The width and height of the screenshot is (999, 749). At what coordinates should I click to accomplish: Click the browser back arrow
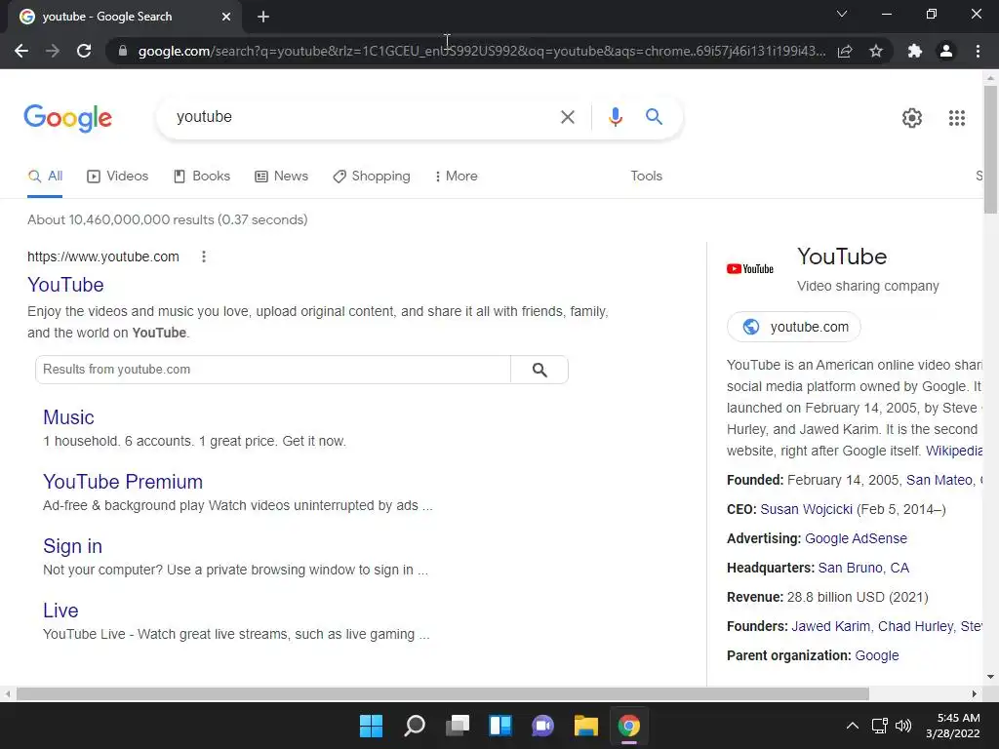click(21, 51)
